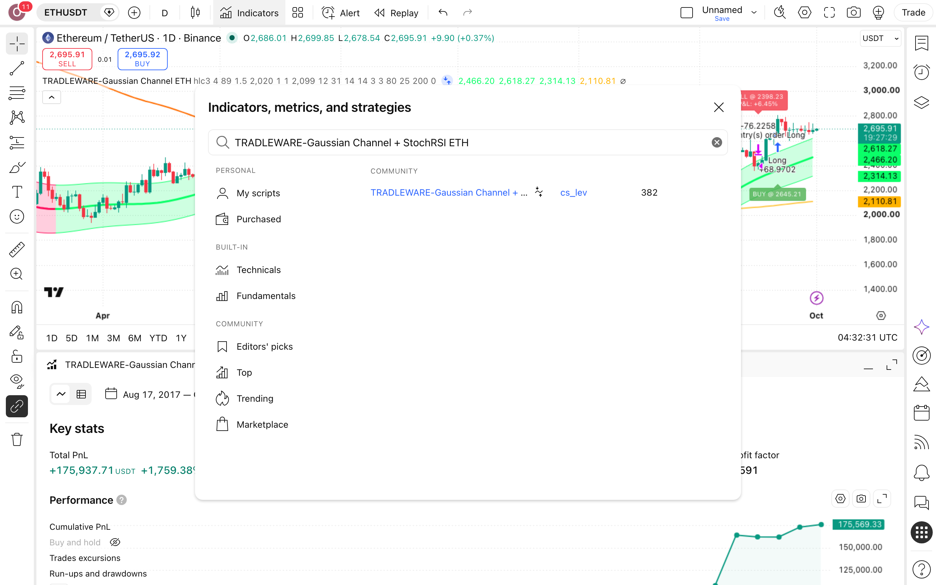Image resolution: width=936 pixels, height=585 pixels.
Task: Open cs_lev author profile
Action: 573,192
